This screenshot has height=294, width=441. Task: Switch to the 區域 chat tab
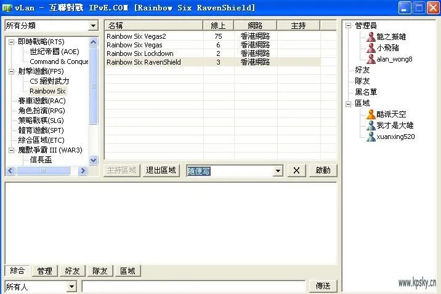tap(127, 271)
